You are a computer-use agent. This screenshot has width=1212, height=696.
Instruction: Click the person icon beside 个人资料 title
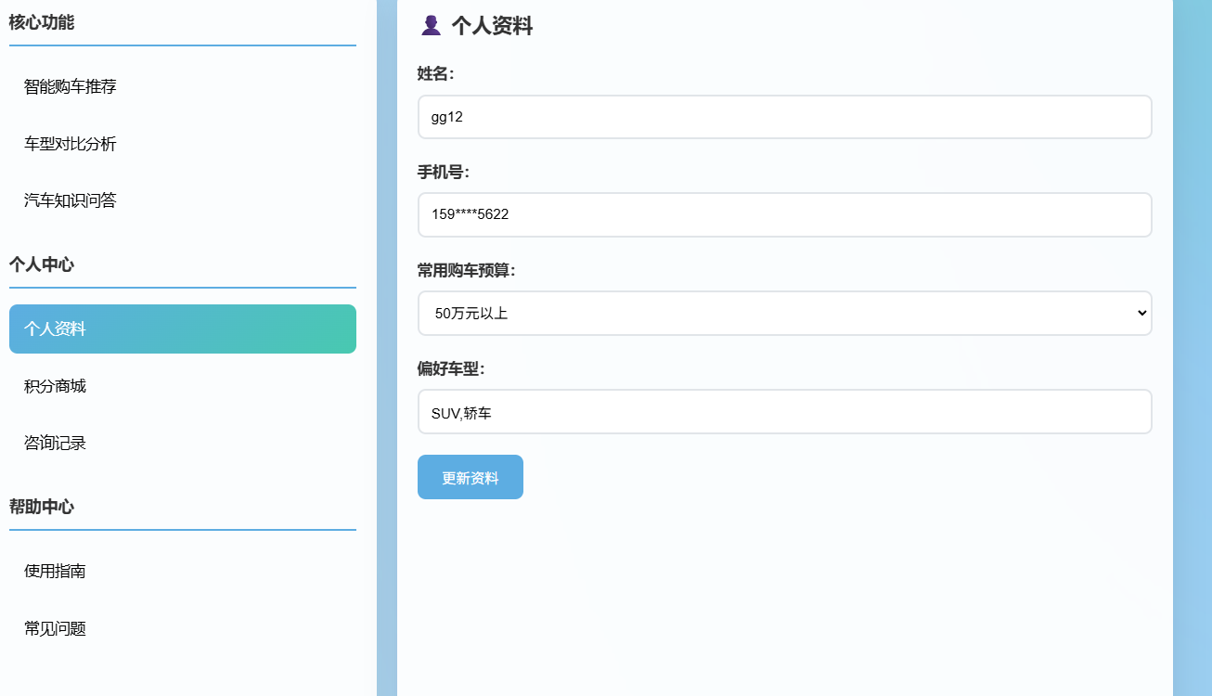coord(431,26)
